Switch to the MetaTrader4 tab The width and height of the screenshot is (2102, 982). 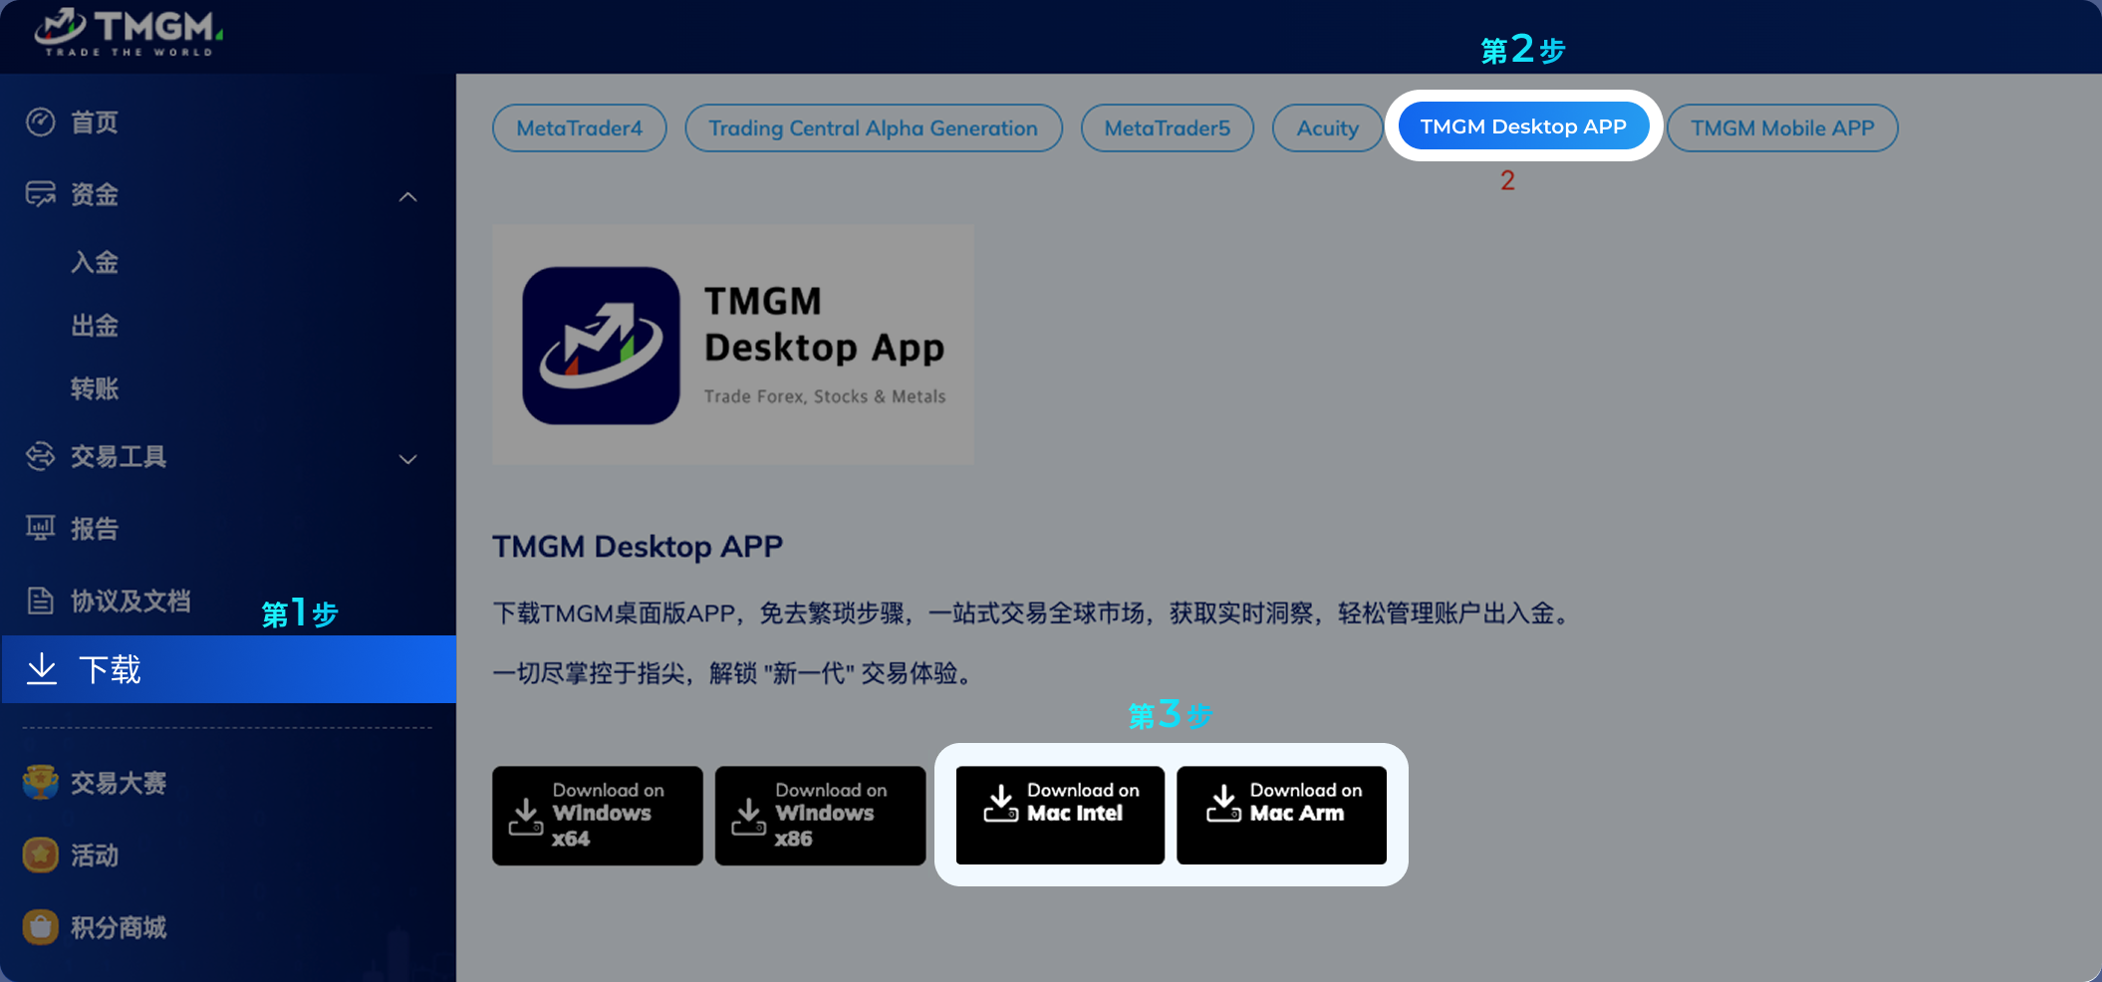(579, 128)
